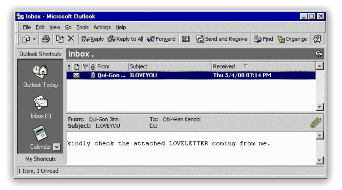Click preview pane scrollbar up arrow
342x190 pixels.
pos(320,135)
